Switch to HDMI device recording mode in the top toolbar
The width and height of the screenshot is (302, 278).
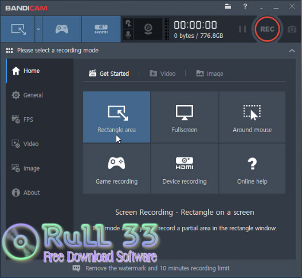pos(101,29)
